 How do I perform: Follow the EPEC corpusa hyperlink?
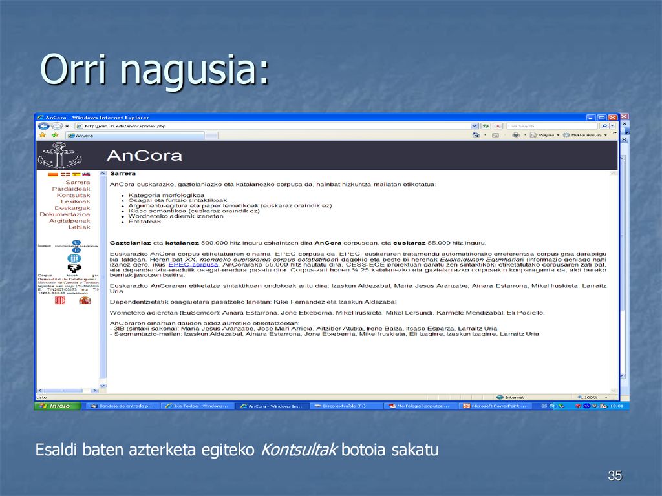click(193, 264)
